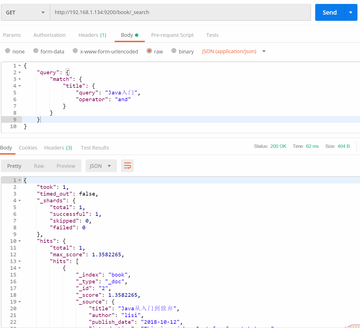The height and width of the screenshot is (328, 360).
Task: Switch to the request Tests tab
Action: [x=212, y=35]
